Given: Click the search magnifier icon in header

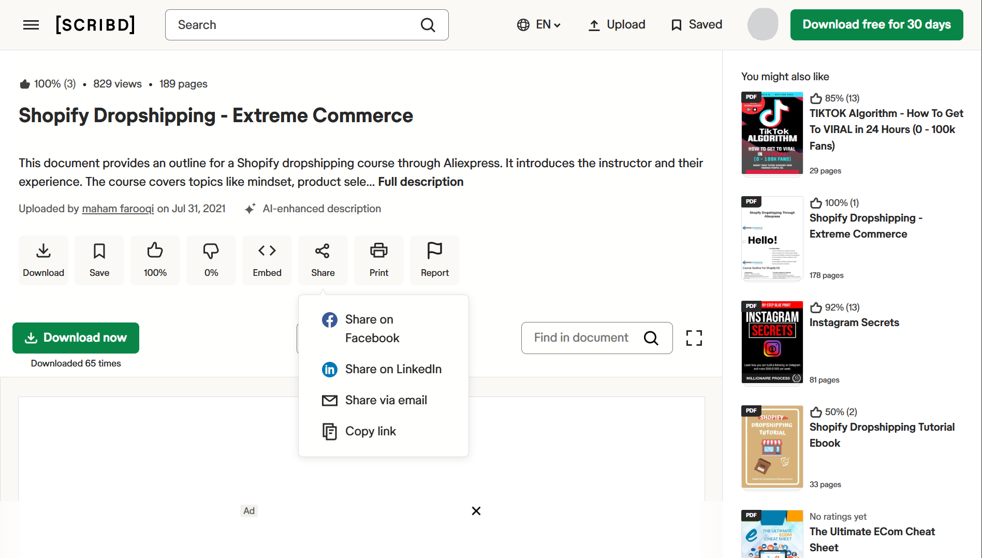Looking at the screenshot, I should (x=428, y=25).
